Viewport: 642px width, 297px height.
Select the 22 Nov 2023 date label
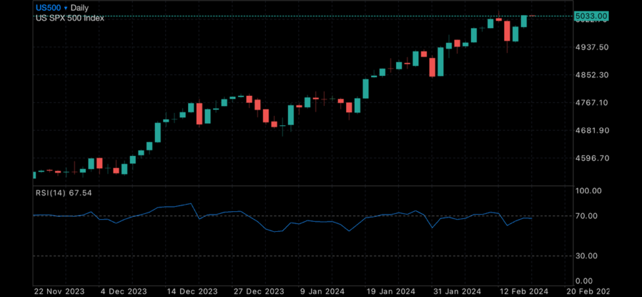(x=60, y=291)
